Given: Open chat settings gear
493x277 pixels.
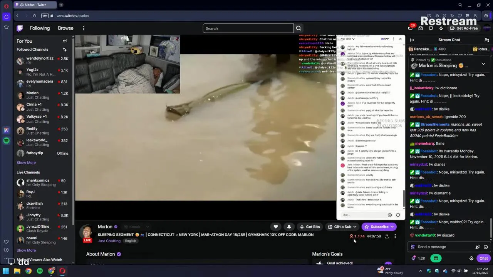Looking at the screenshot, I should point(471,259).
